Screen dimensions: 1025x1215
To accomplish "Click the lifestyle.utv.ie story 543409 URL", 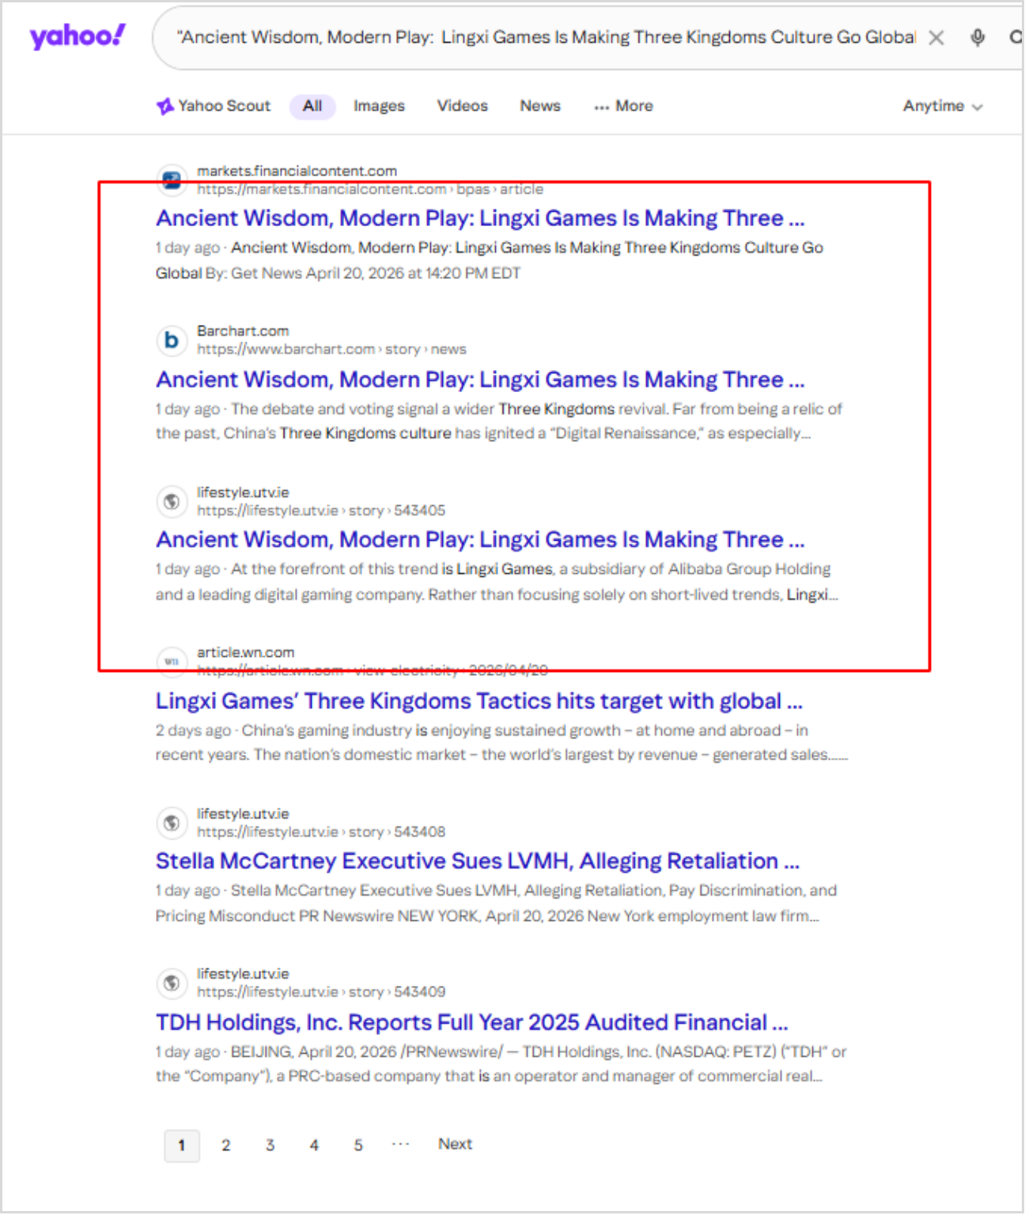I will point(321,992).
